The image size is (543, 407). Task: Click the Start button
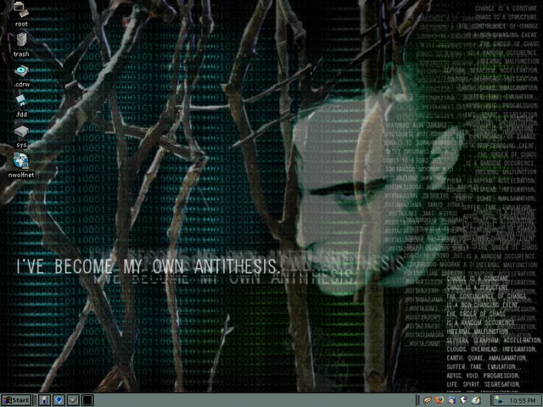tap(16, 400)
